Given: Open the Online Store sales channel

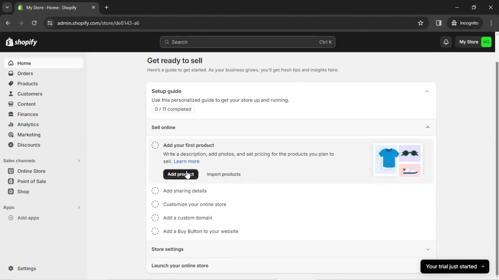Looking at the screenshot, I should (31, 171).
